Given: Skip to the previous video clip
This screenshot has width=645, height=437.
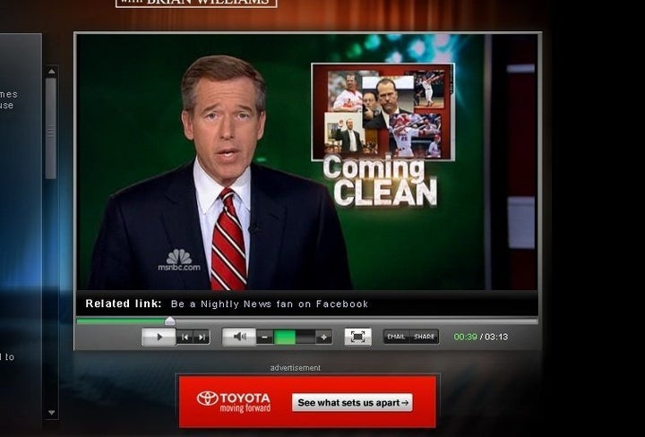Looking at the screenshot, I should 185,337.
